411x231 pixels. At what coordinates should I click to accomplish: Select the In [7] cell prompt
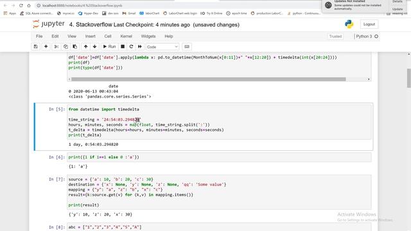57,179
